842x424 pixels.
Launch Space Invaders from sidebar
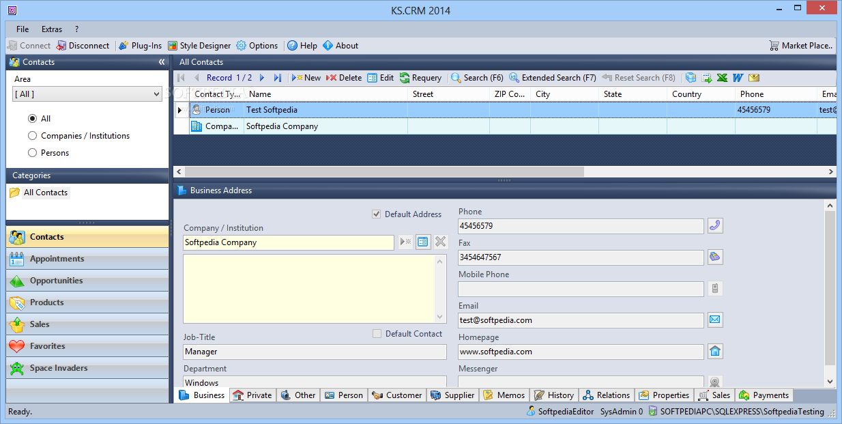pyautogui.click(x=87, y=368)
